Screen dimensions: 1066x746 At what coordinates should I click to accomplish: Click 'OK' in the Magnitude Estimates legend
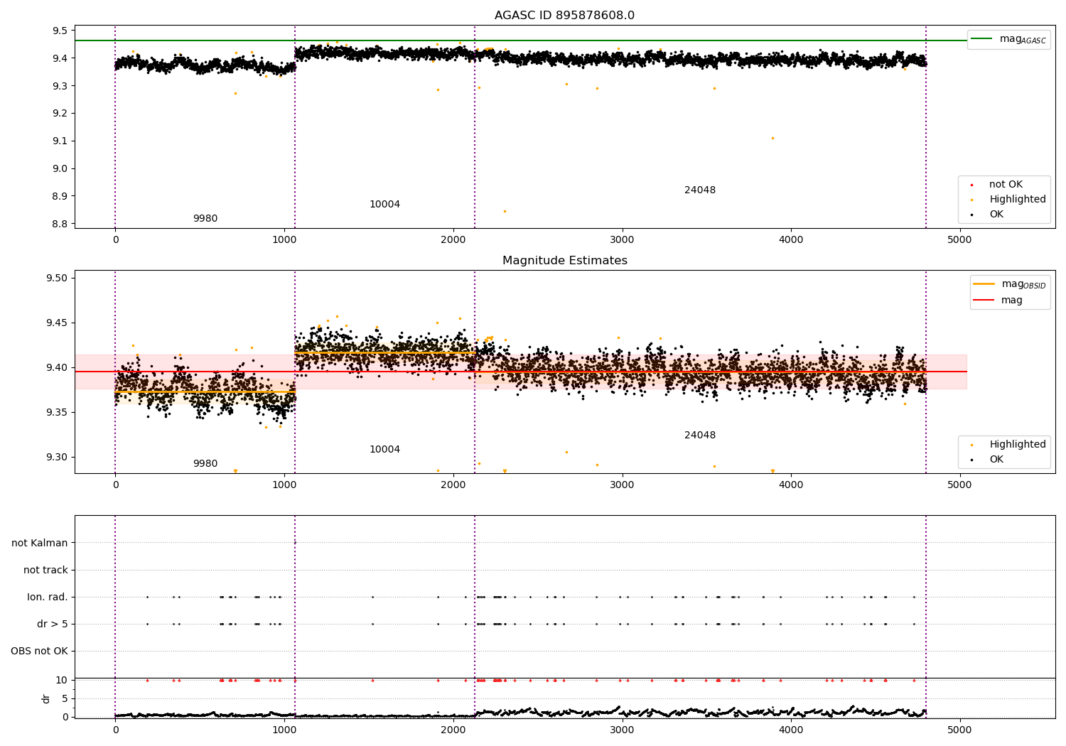pyautogui.click(x=996, y=460)
